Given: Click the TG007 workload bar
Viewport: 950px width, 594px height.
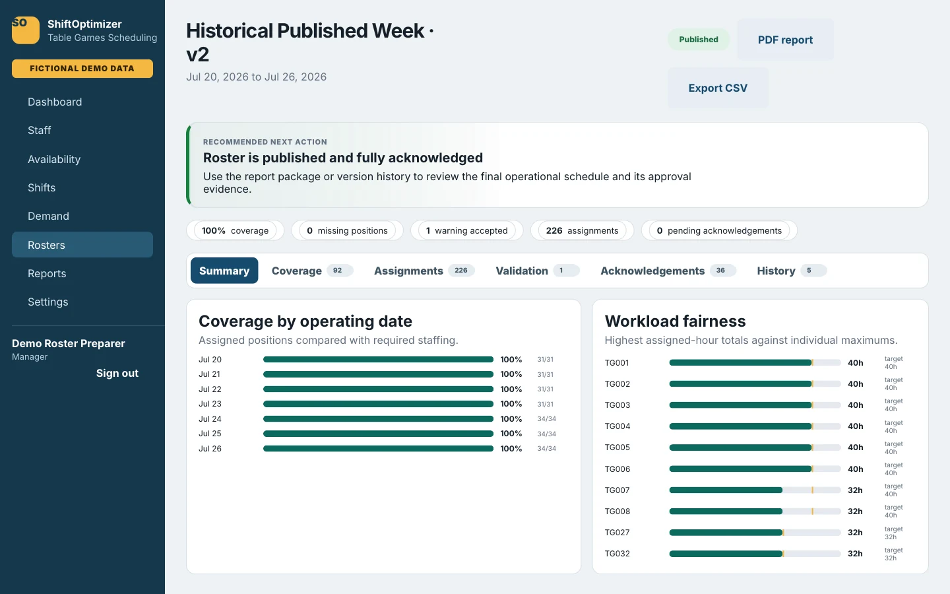Looking at the screenshot, I should [x=755, y=490].
